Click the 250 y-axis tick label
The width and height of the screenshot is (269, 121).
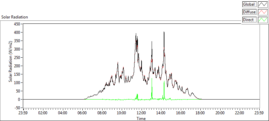(x=17, y=57)
